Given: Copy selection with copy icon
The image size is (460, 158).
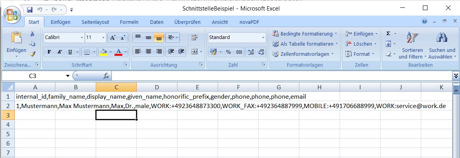Looking at the screenshot, I should (32, 44).
